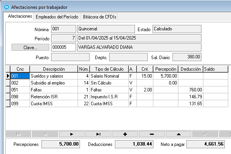This screenshot has height=154, width=231.
Task: Select the highlighted 001 concept cell
Action: pos(20,76)
